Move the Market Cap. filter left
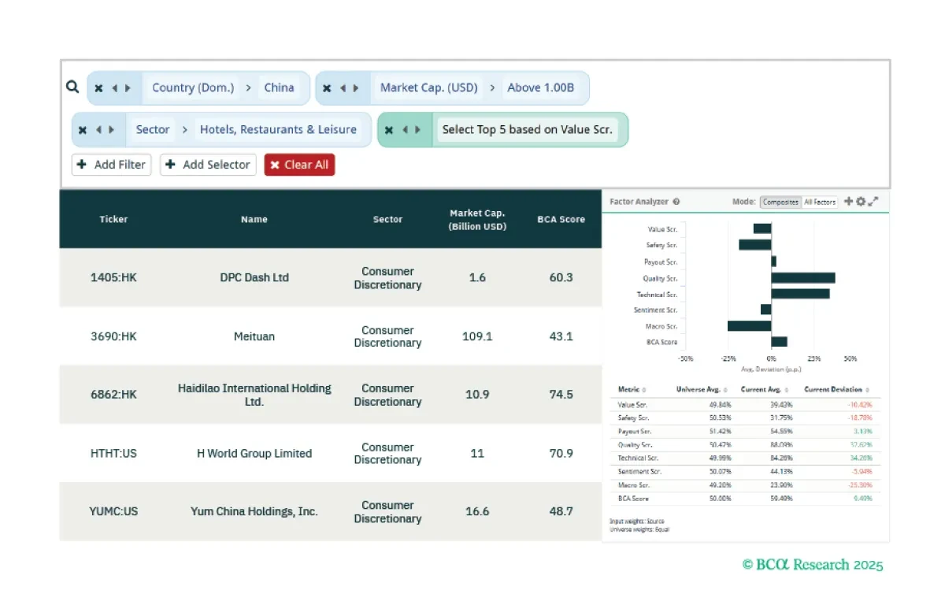The width and height of the screenshot is (945, 594). [x=343, y=88]
